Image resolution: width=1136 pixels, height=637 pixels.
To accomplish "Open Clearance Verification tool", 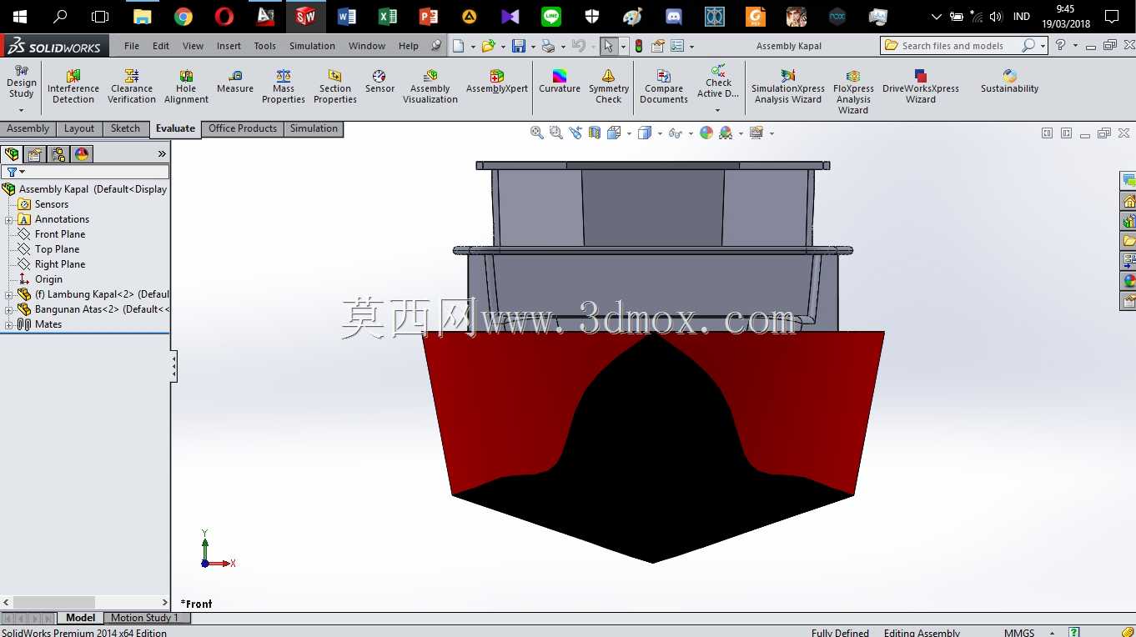I will [132, 88].
